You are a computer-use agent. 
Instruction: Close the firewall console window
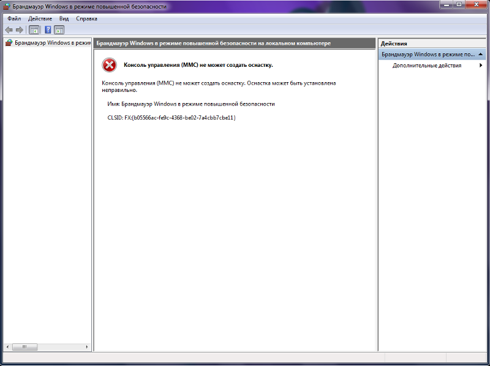coord(477,5)
